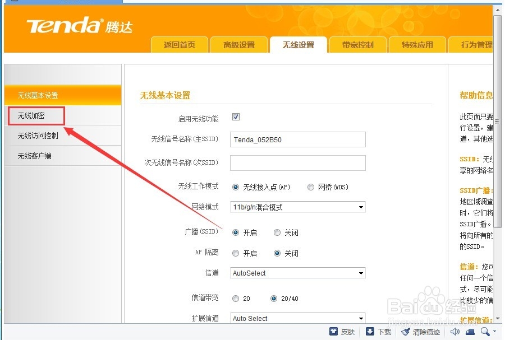Screen dimensions: 505x340
Task: Uncheck the 启用无线功能 checkbox
Action: pos(236,117)
